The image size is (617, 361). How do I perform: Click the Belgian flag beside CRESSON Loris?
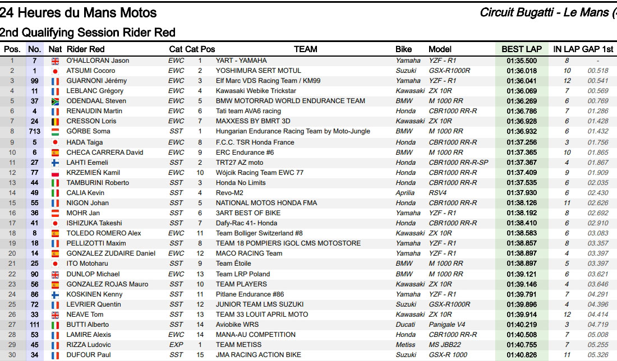55,121
